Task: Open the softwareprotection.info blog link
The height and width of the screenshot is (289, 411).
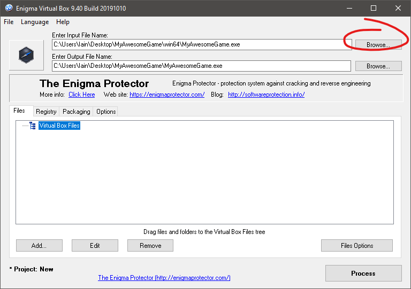Action: (266, 95)
